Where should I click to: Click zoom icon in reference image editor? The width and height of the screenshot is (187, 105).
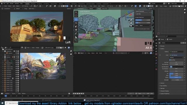point(71,51)
